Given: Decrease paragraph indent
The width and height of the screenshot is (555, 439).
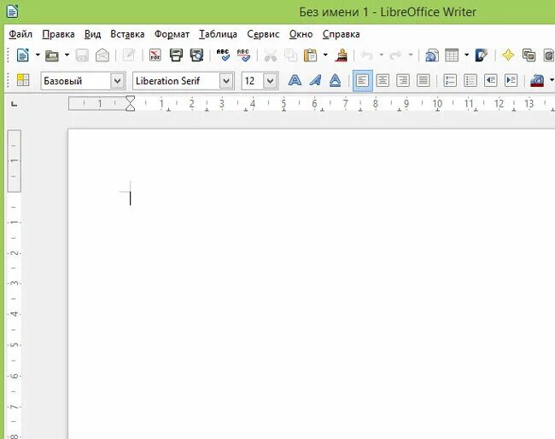Looking at the screenshot, I should point(491,81).
